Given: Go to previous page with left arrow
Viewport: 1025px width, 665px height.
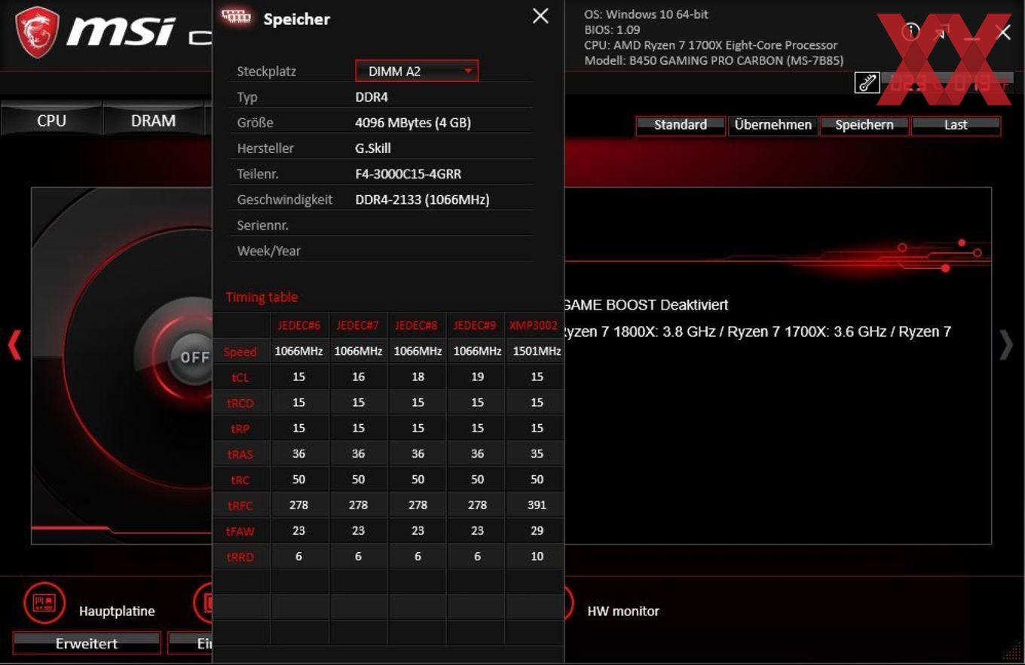Looking at the screenshot, I should click(x=14, y=346).
